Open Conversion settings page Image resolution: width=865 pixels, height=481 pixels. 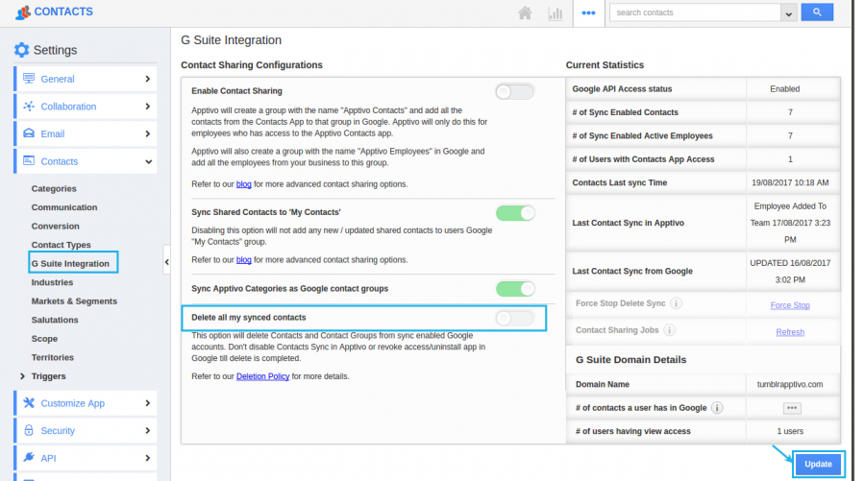(55, 226)
